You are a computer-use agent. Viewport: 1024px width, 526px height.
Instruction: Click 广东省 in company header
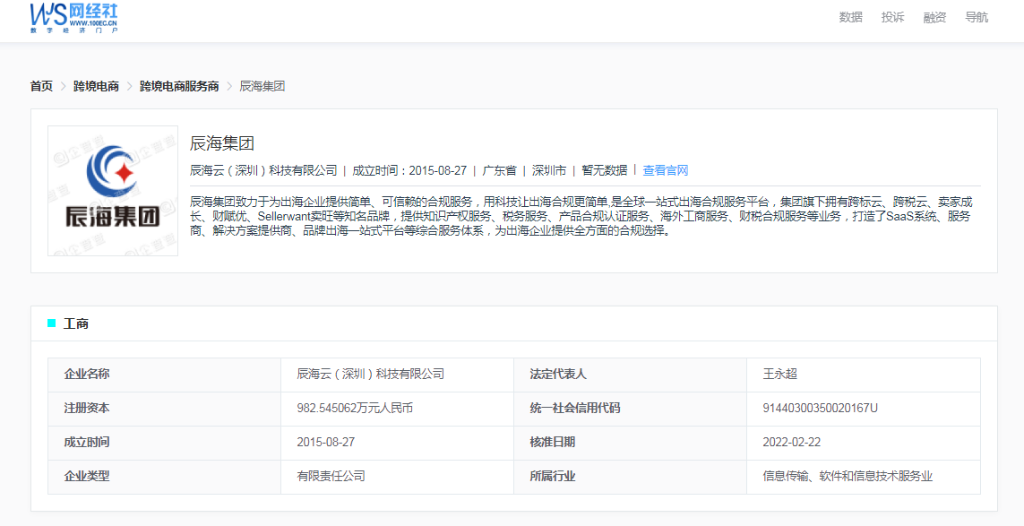(499, 170)
